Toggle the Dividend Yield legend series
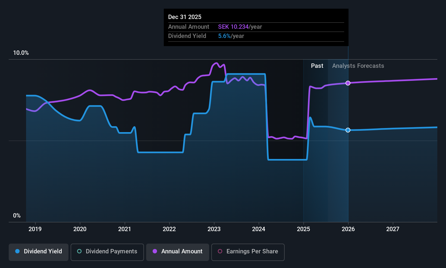Image resolution: width=446 pixels, height=268 pixels. 39,252
